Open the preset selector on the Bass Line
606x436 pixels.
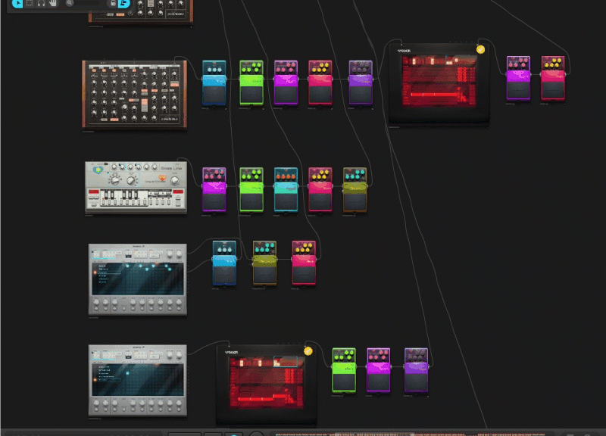pos(106,163)
